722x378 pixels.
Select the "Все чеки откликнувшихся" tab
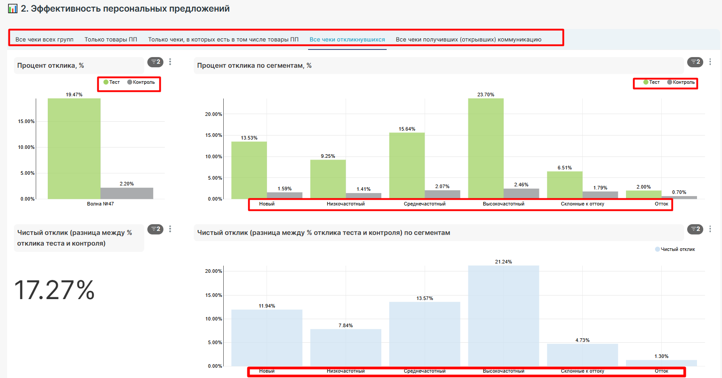coord(347,39)
